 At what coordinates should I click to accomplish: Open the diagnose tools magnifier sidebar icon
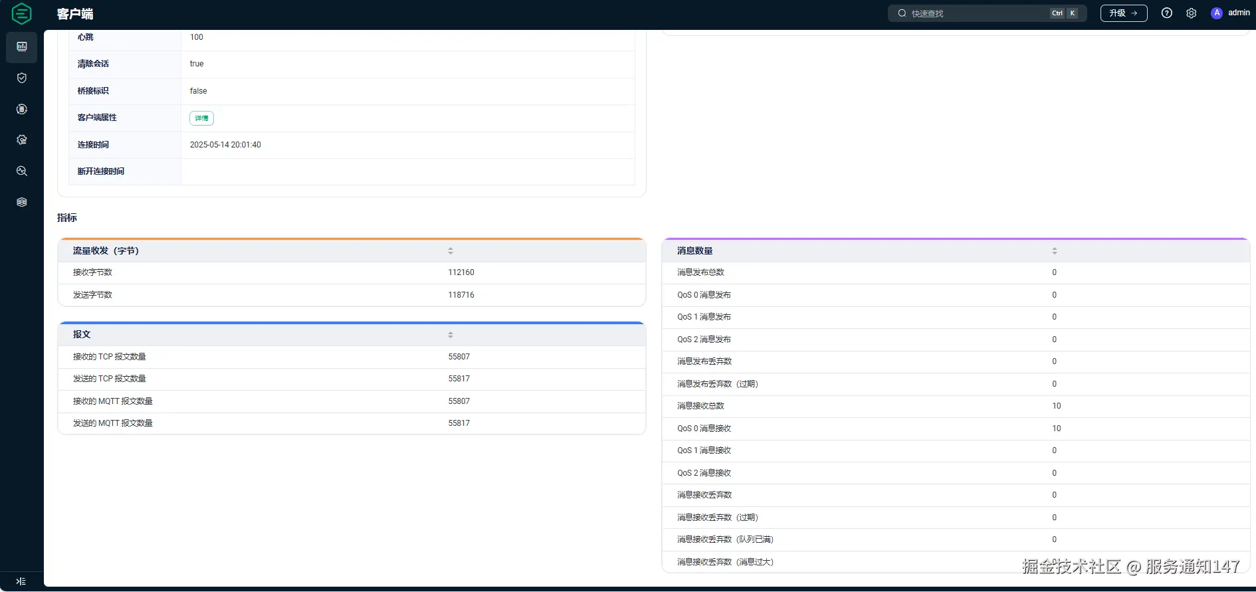click(x=22, y=171)
